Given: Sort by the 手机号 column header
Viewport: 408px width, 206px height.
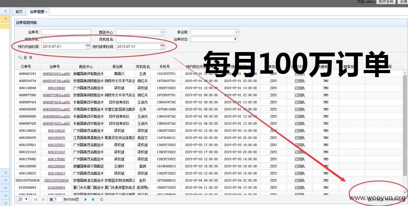Looking at the screenshot, I should [166, 67].
